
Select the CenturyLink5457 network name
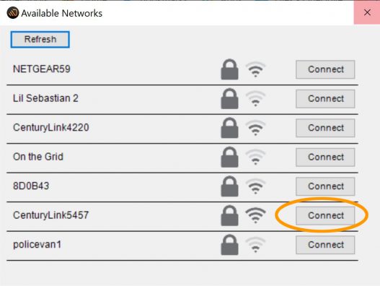pos(51,215)
